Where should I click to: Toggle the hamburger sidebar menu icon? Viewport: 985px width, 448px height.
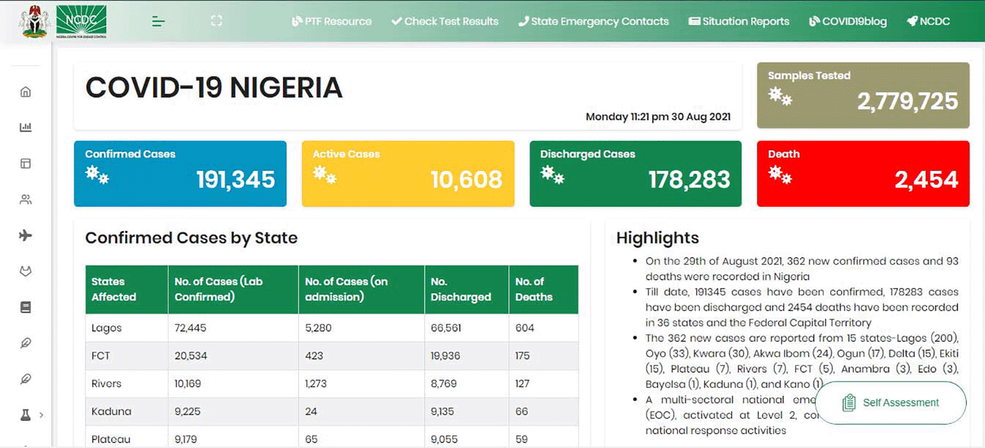tap(158, 21)
